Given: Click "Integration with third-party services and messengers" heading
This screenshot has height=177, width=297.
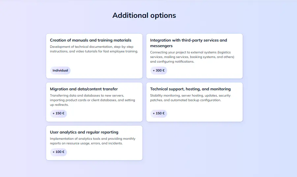Looking at the screenshot, I should (189, 43).
